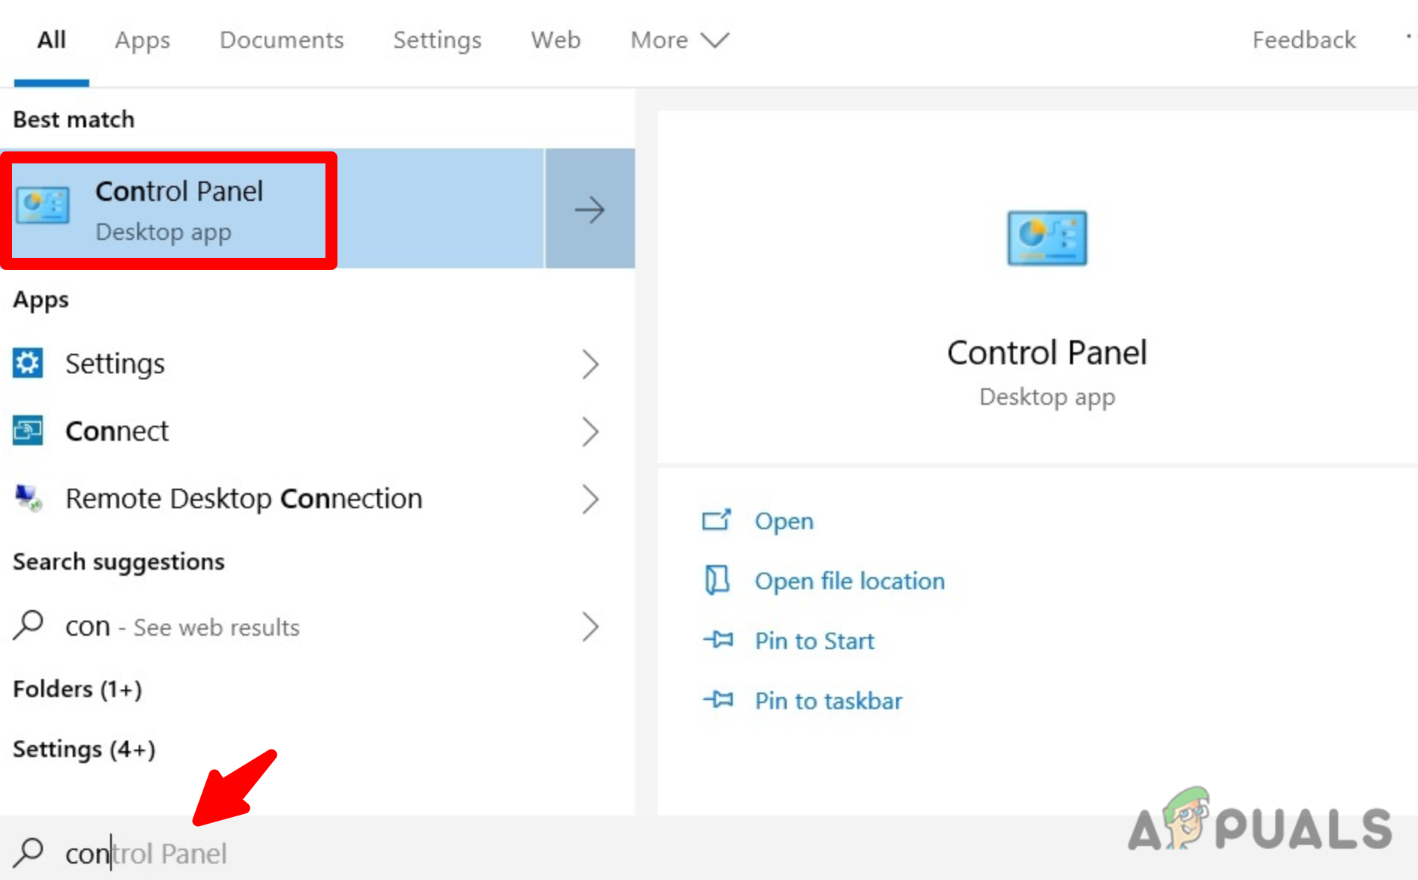The image size is (1418, 880).
Task: Expand Settings search results chevron
Action: pyautogui.click(x=591, y=364)
